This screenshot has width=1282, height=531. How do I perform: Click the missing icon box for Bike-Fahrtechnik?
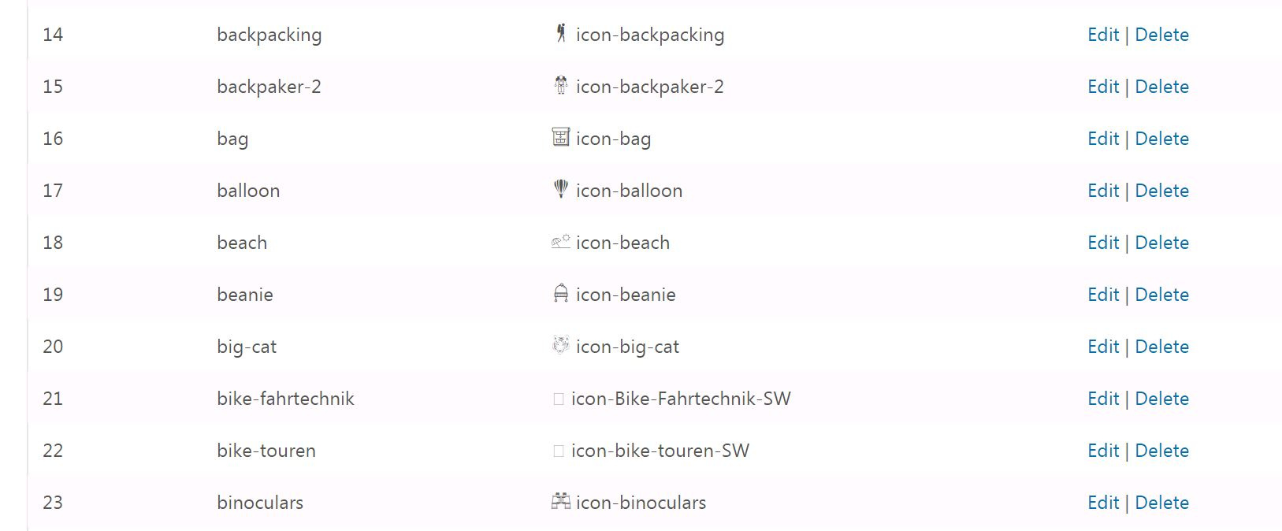click(559, 399)
